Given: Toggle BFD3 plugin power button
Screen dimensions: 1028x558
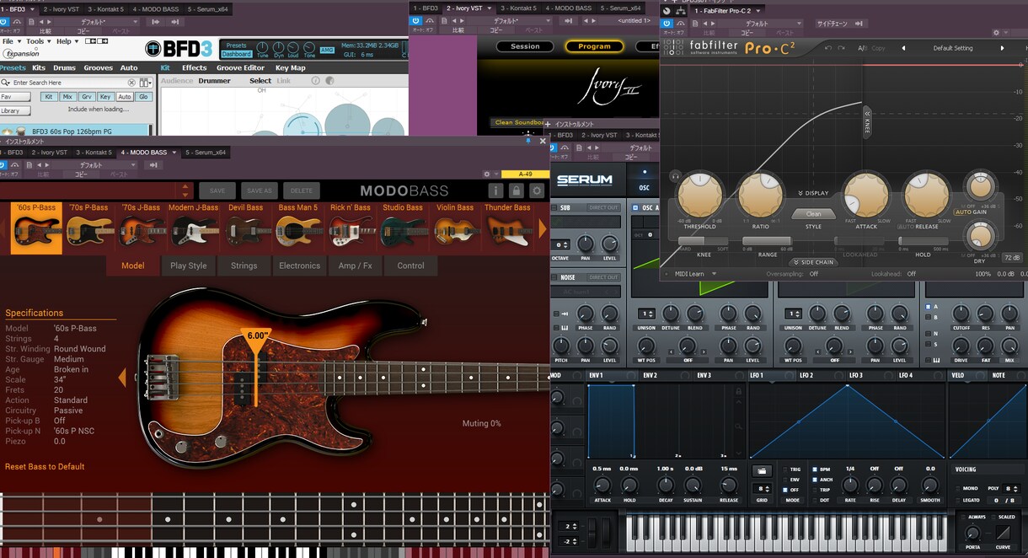Looking at the screenshot, I should point(4,23).
